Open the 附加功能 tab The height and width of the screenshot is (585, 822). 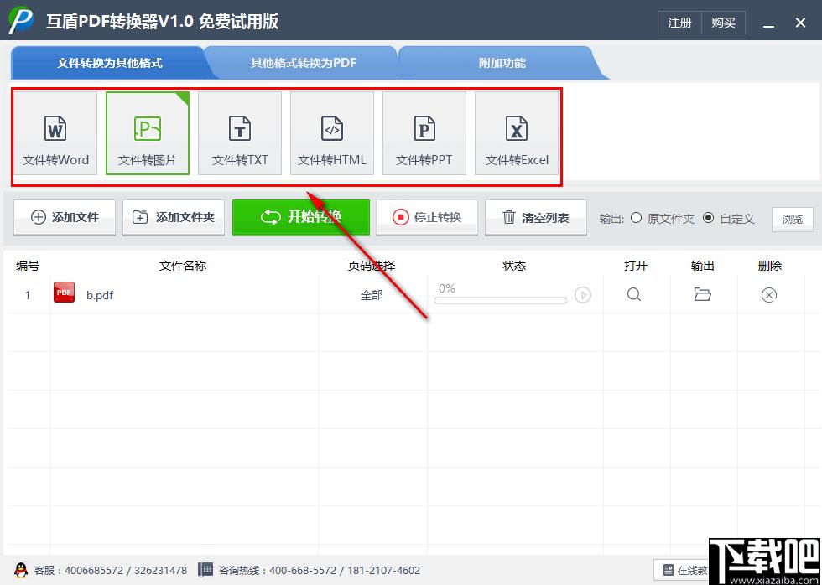pos(502,63)
